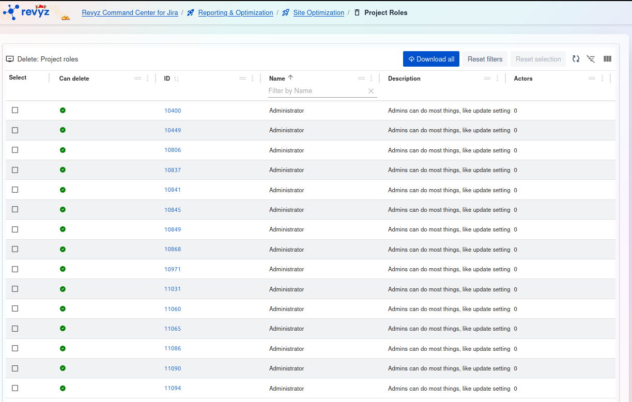Open the Can delete column options menu
Image resolution: width=632 pixels, height=402 pixels.
[x=148, y=79]
